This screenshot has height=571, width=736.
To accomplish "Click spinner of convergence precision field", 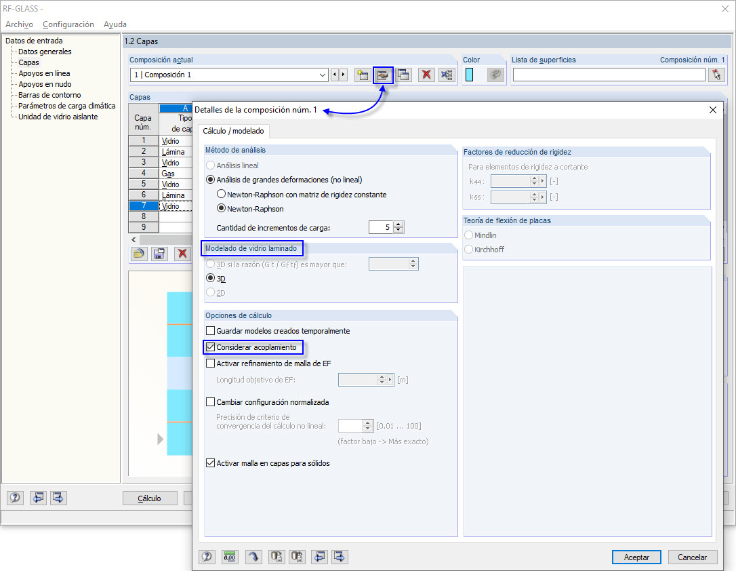I will (368, 425).
